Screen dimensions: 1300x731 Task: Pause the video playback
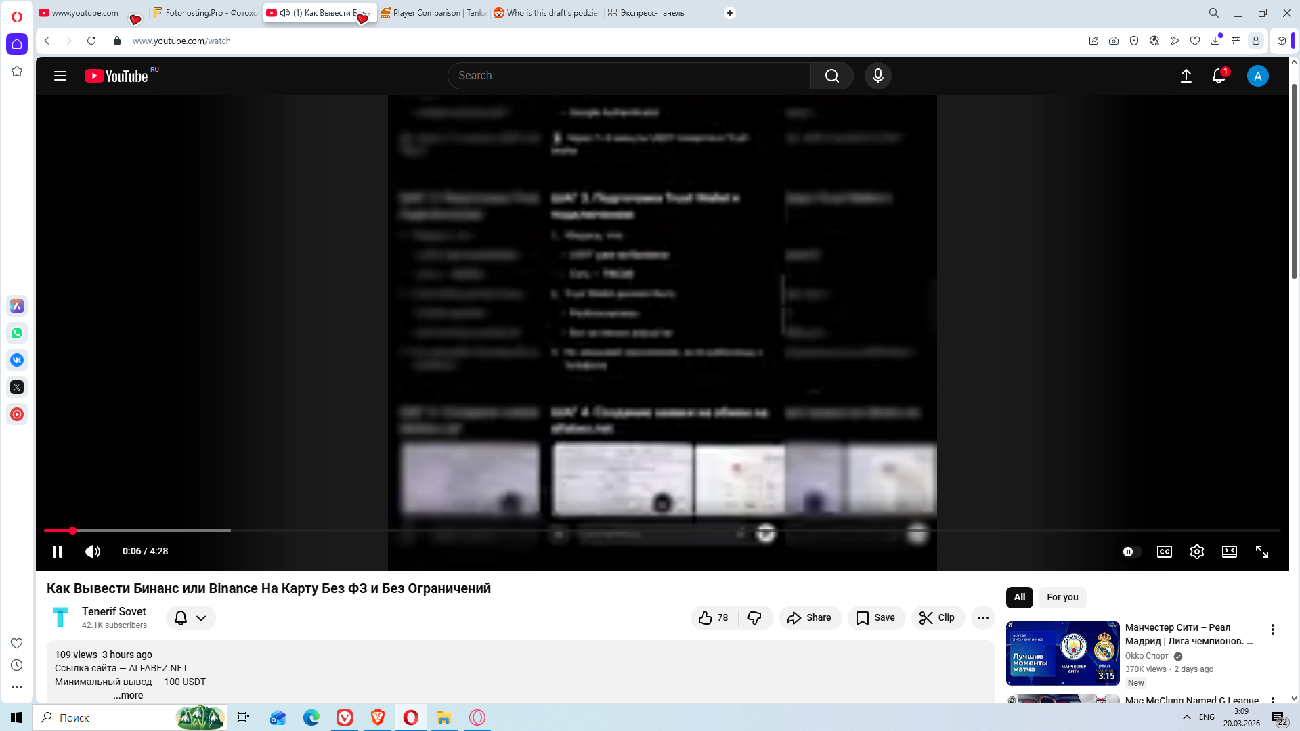[x=58, y=552]
